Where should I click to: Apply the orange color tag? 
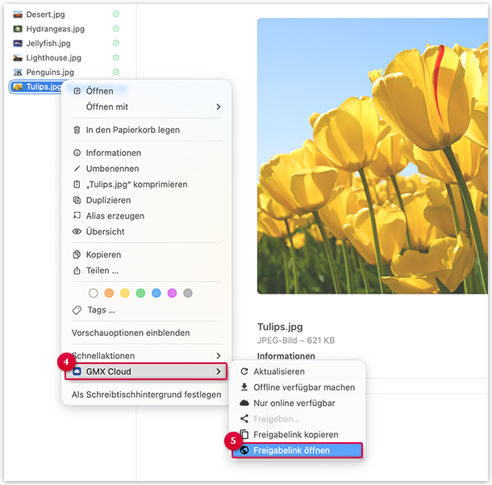click(109, 293)
